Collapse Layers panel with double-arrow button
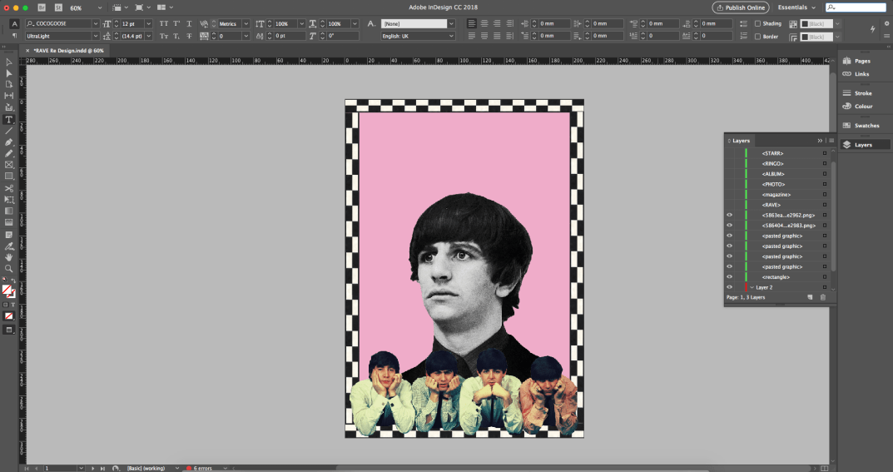Viewport: 893px width, 472px height. (820, 141)
